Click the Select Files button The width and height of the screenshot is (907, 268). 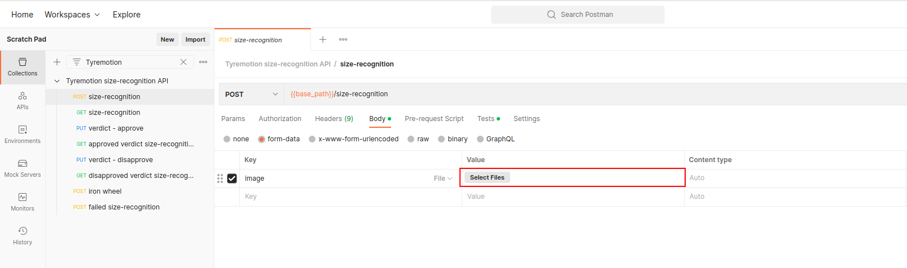click(x=487, y=177)
